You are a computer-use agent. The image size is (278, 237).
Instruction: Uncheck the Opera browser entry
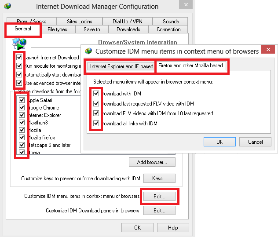click(22, 152)
